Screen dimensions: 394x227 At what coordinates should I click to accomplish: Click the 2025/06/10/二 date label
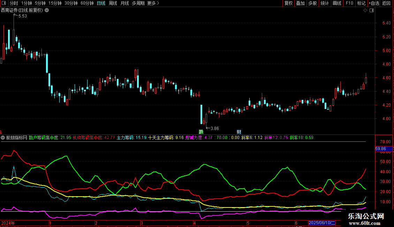point(322,223)
